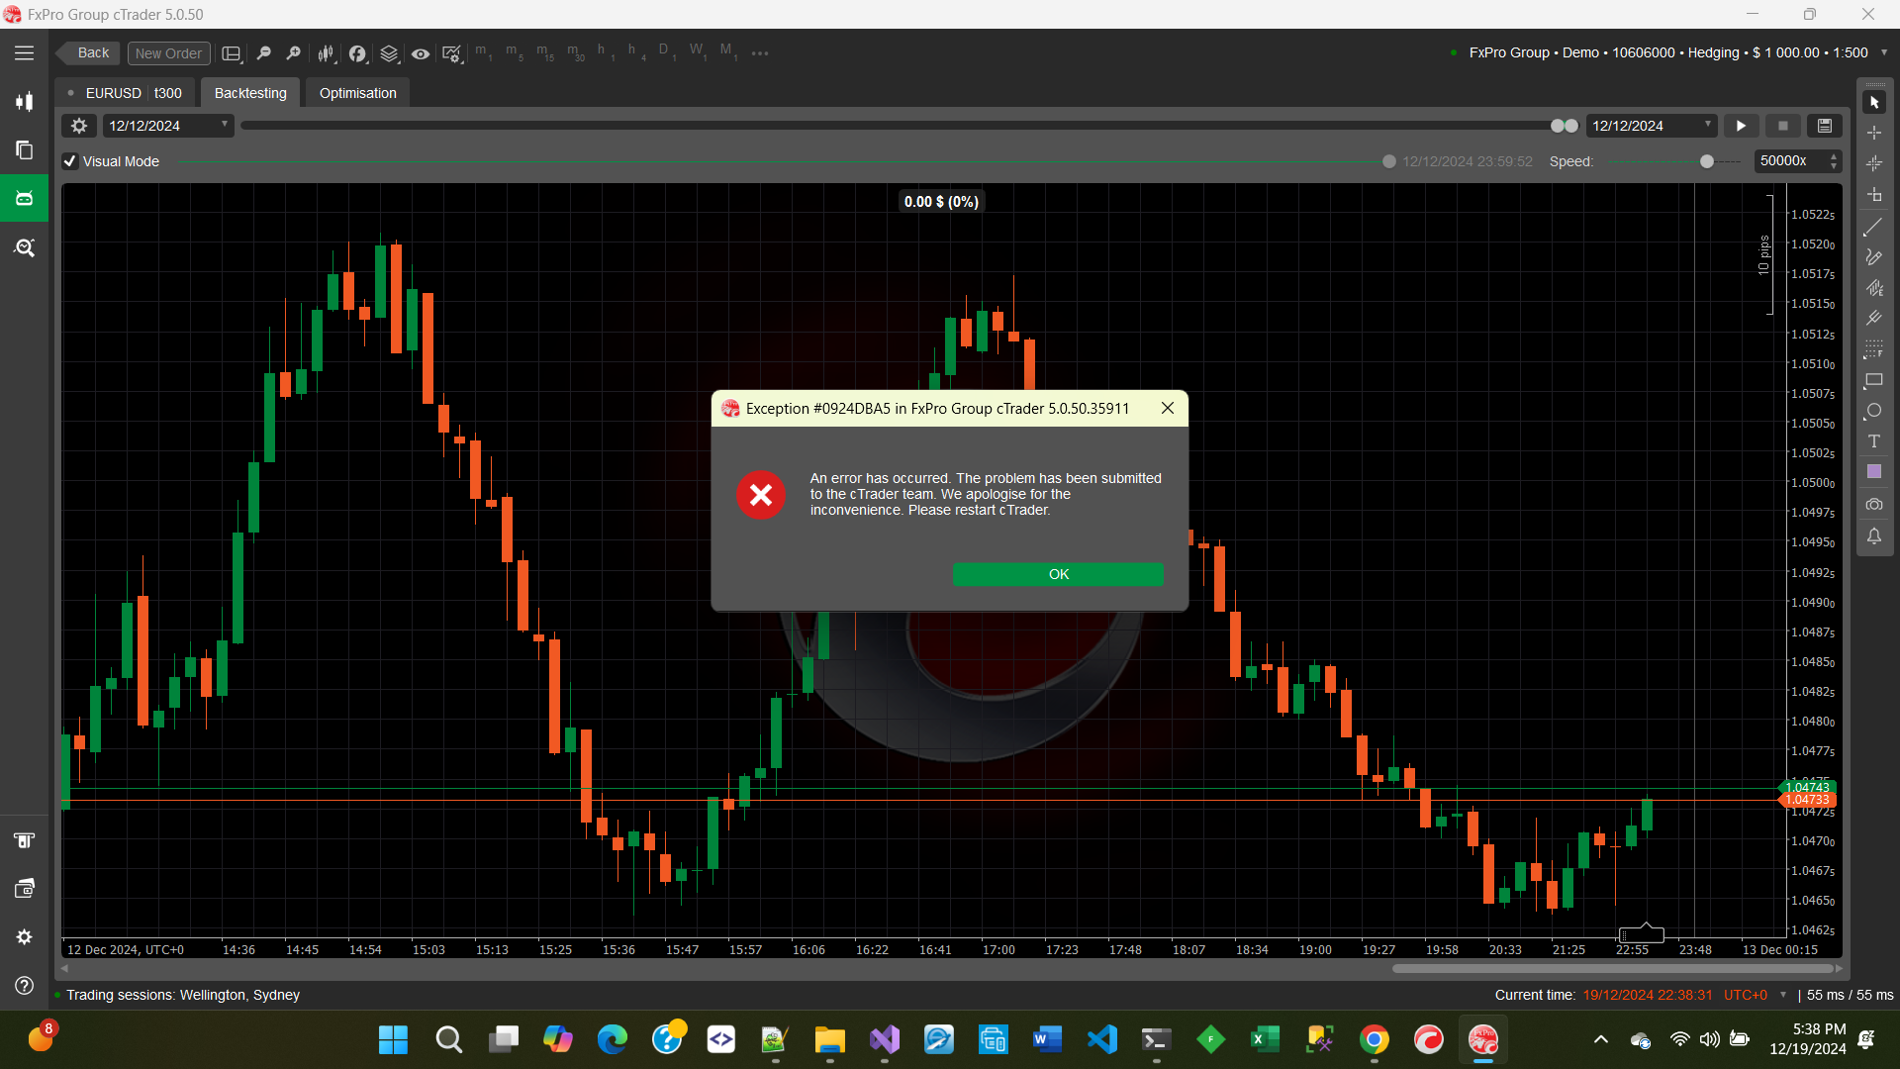
Task: Select the m15 timeframe
Action: [544, 52]
